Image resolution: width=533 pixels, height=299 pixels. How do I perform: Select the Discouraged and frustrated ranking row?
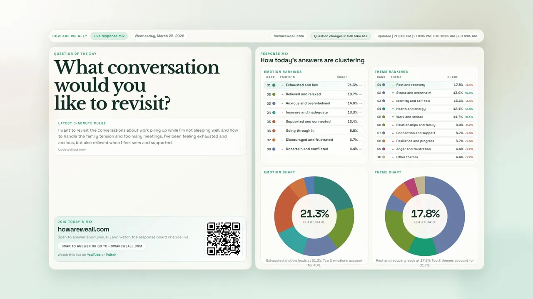(x=314, y=140)
